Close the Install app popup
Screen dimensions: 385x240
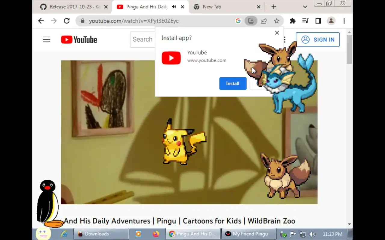(277, 33)
